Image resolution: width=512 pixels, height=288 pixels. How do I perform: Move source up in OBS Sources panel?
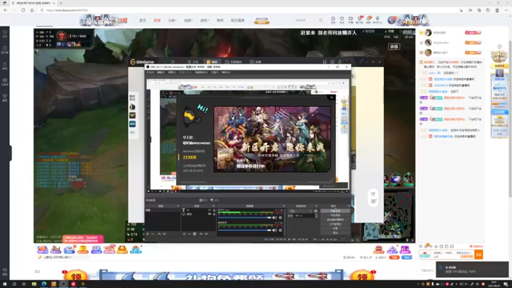pos(201,234)
